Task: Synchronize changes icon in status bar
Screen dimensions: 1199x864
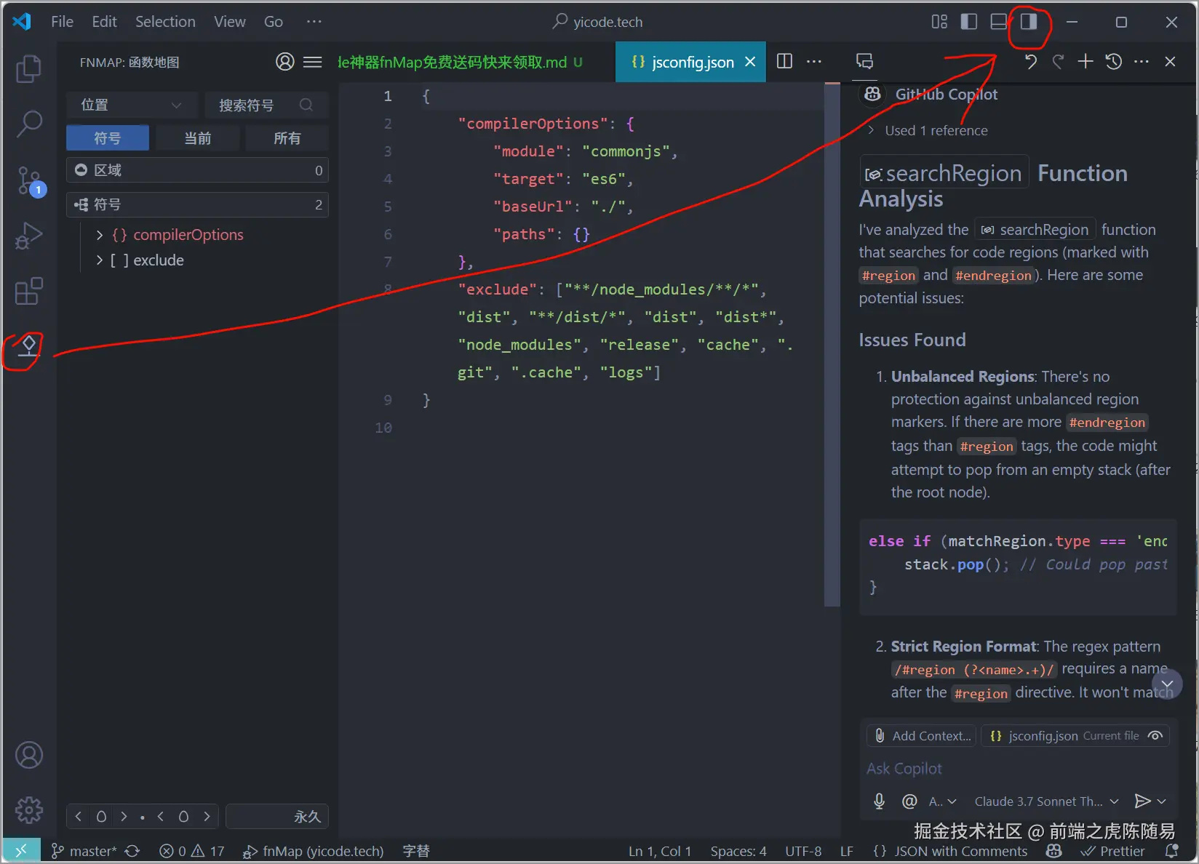Action: [x=132, y=851]
